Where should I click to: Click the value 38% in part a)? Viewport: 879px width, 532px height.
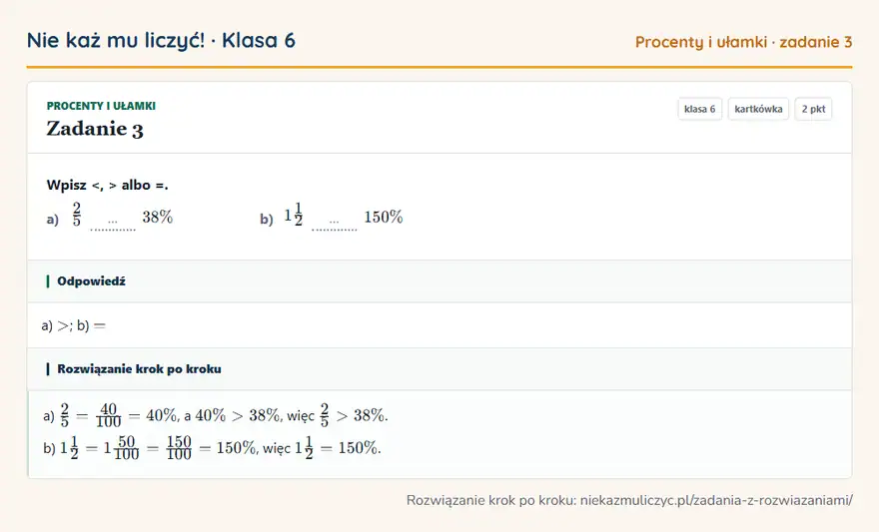(157, 217)
